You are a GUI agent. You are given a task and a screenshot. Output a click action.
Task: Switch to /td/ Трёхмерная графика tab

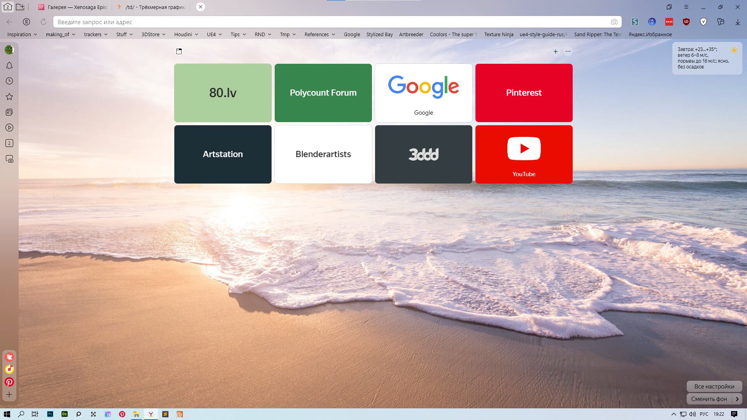152,7
